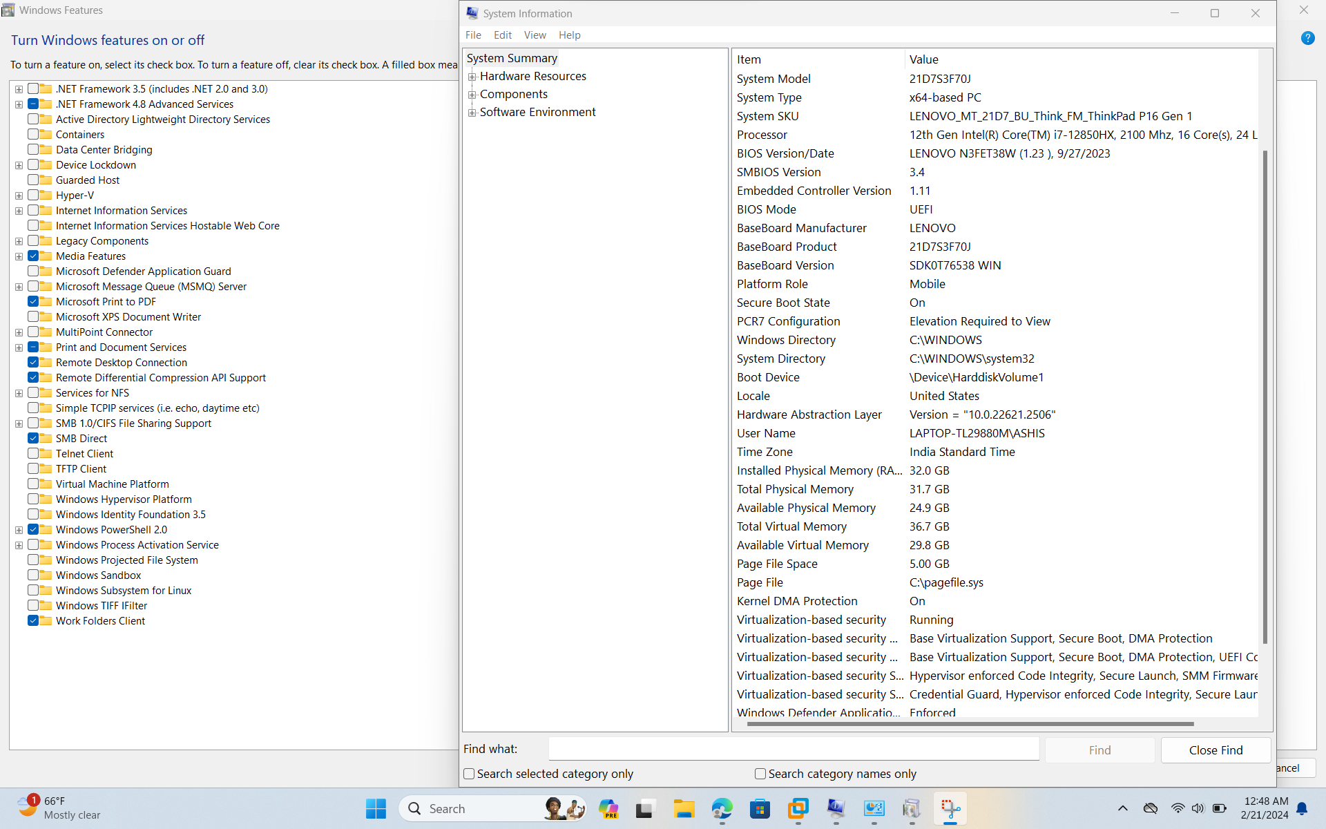Open Copilot preview from the taskbar
The height and width of the screenshot is (829, 1326).
[x=608, y=808]
